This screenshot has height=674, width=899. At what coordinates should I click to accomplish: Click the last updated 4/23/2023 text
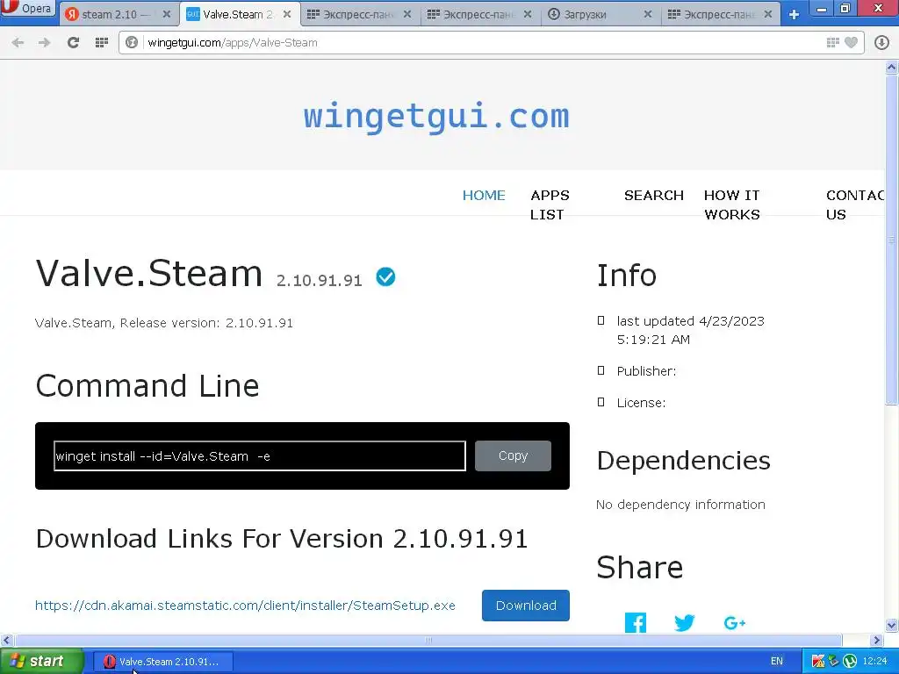click(690, 330)
